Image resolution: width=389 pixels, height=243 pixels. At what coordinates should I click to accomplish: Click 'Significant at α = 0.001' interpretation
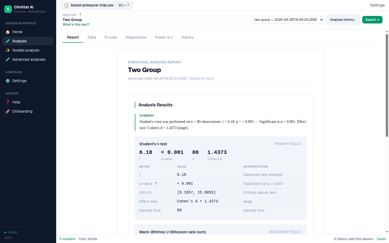click(263, 184)
